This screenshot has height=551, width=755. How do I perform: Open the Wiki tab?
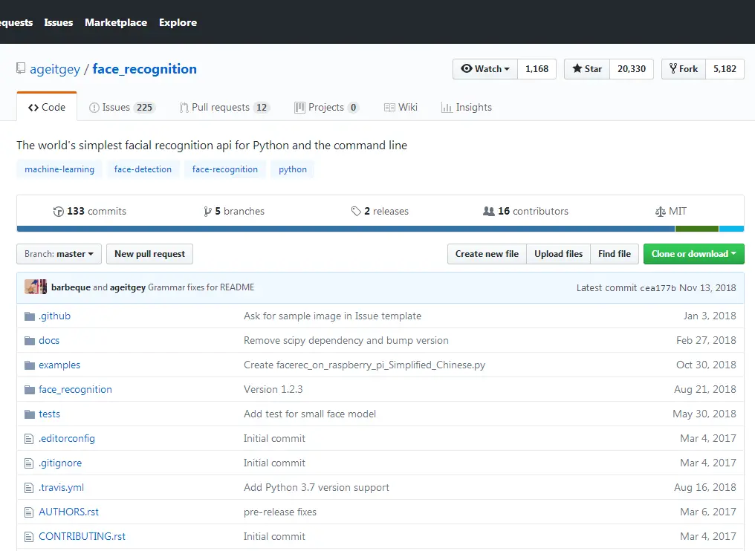pos(401,108)
